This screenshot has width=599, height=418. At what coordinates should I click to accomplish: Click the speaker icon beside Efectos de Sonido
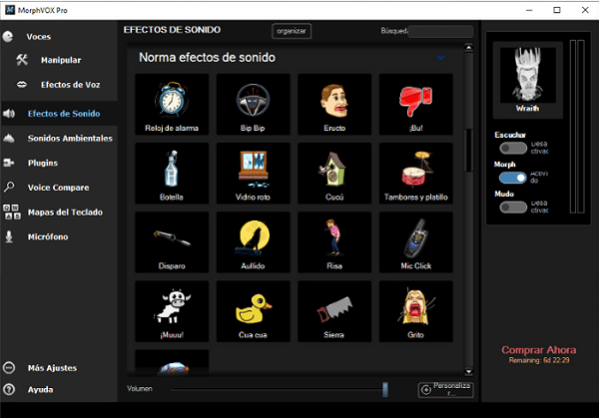pyautogui.click(x=9, y=114)
